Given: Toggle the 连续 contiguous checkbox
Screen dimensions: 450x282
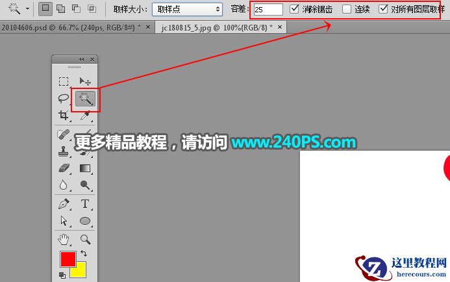Looking at the screenshot, I should coord(347,9).
